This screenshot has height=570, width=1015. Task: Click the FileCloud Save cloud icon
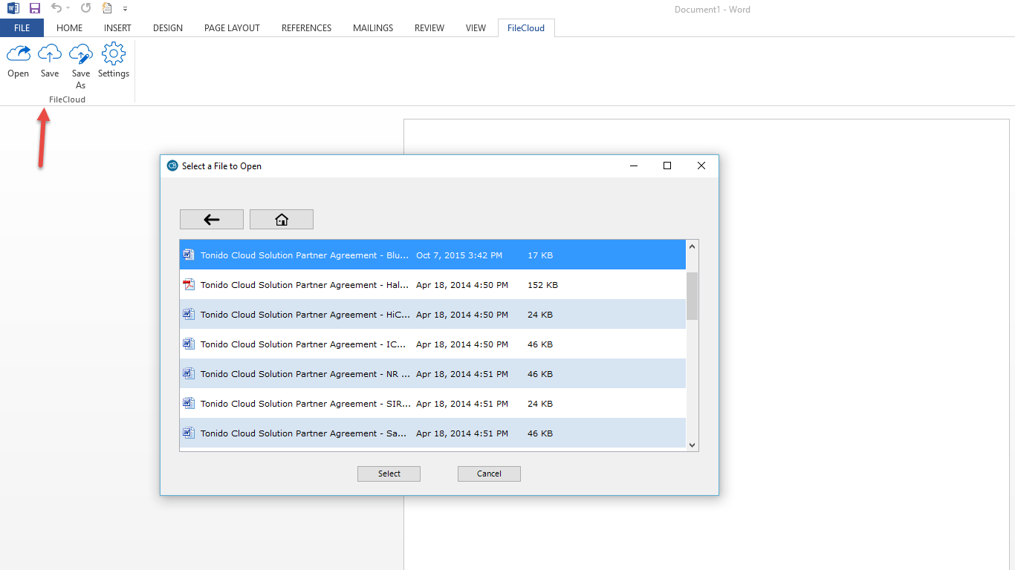click(50, 53)
